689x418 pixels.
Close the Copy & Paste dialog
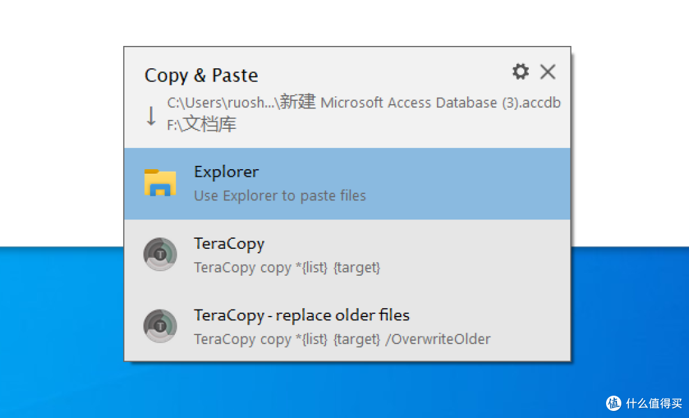point(548,71)
